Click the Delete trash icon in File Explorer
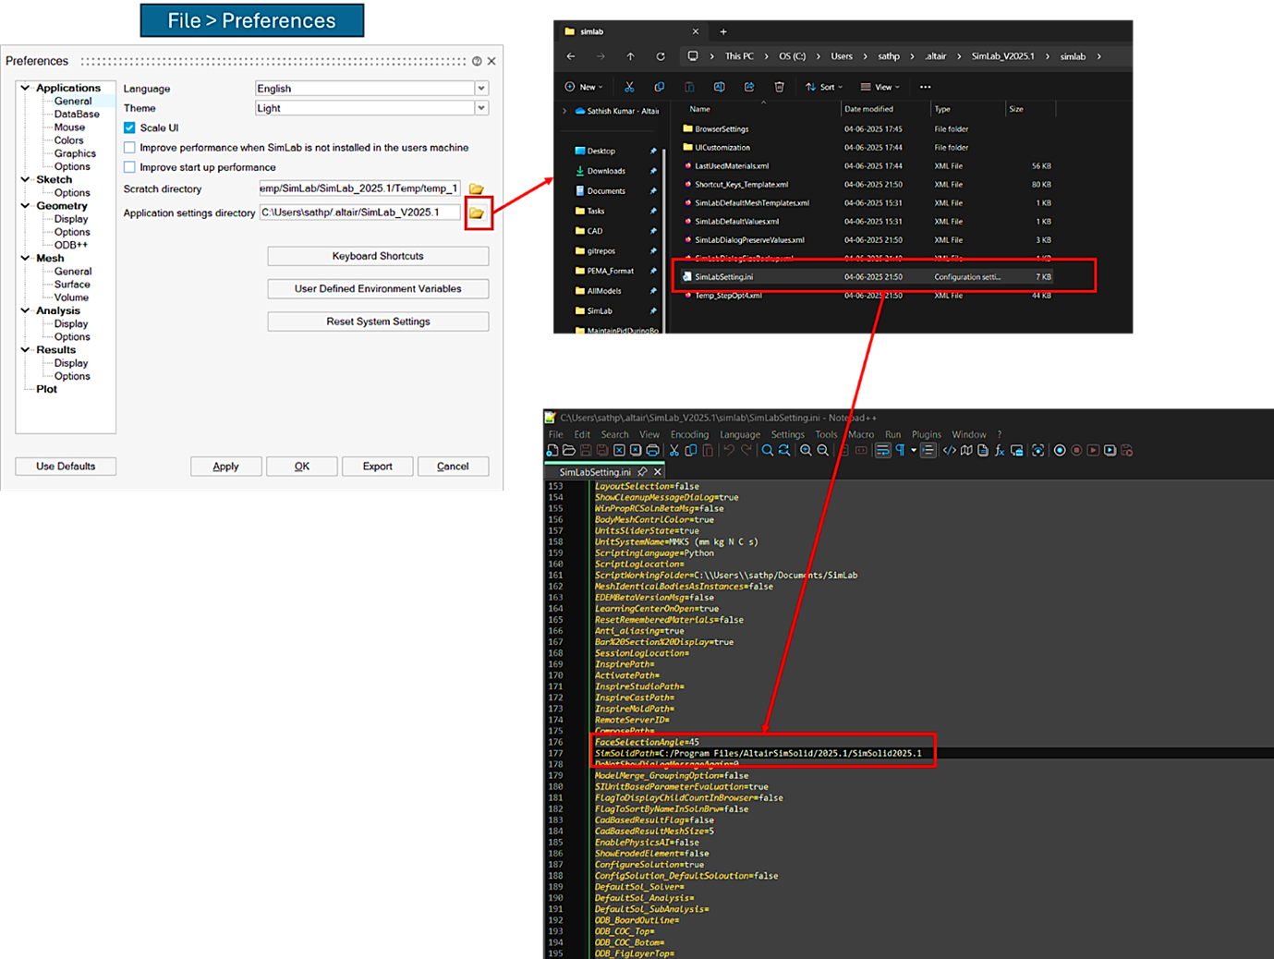This screenshot has width=1274, height=959. [x=779, y=87]
